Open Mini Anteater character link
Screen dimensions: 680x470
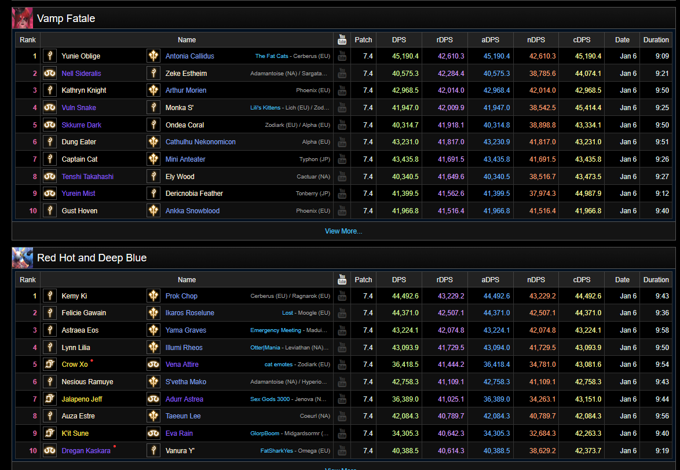[x=185, y=159]
